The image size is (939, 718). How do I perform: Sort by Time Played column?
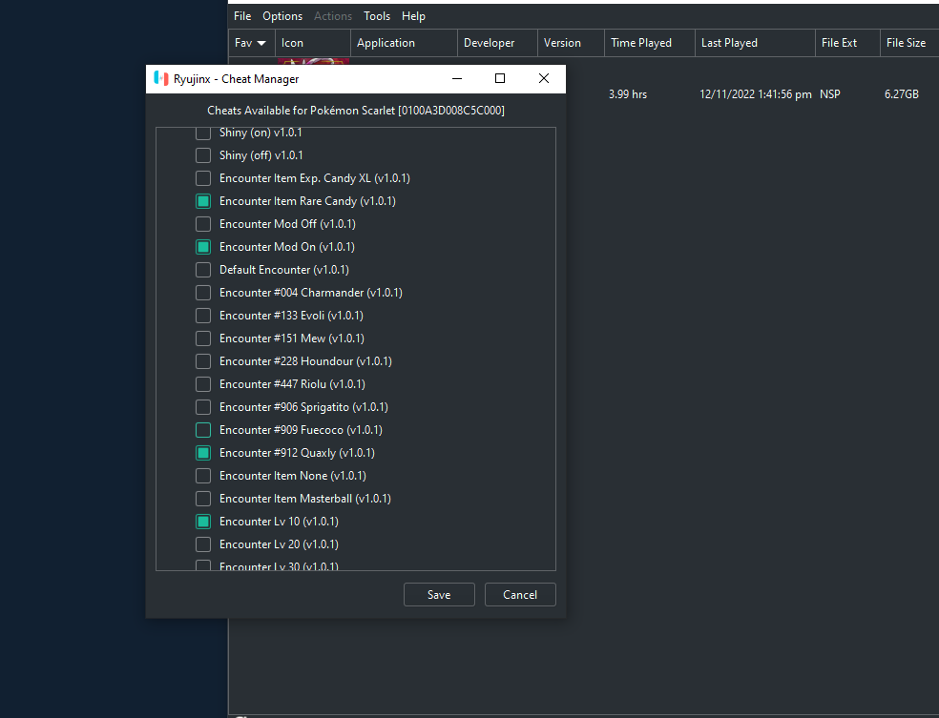coord(650,43)
